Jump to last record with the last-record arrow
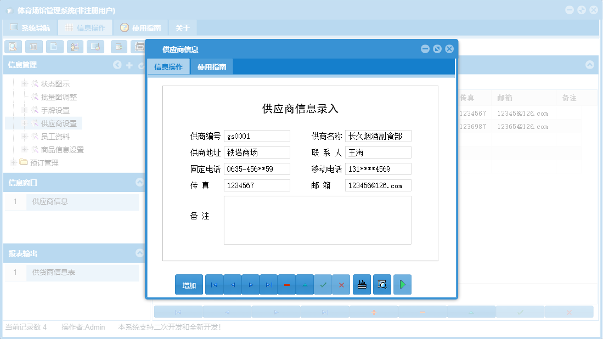The width and height of the screenshot is (603, 339). point(268,284)
